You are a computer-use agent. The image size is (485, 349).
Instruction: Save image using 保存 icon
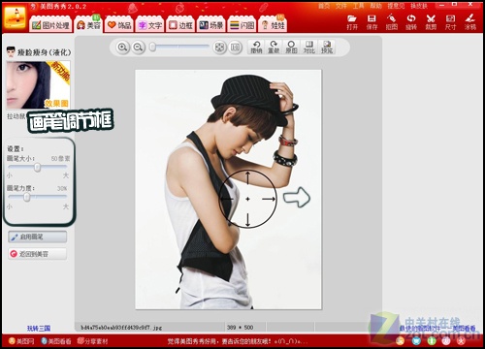click(372, 22)
